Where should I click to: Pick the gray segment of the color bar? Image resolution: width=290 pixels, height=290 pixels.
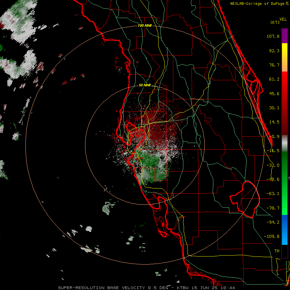(x=285, y=143)
